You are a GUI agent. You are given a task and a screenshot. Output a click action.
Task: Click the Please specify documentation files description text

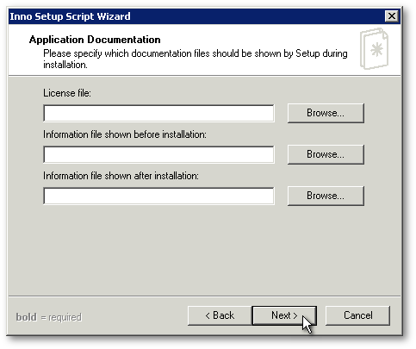pyautogui.click(x=196, y=59)
